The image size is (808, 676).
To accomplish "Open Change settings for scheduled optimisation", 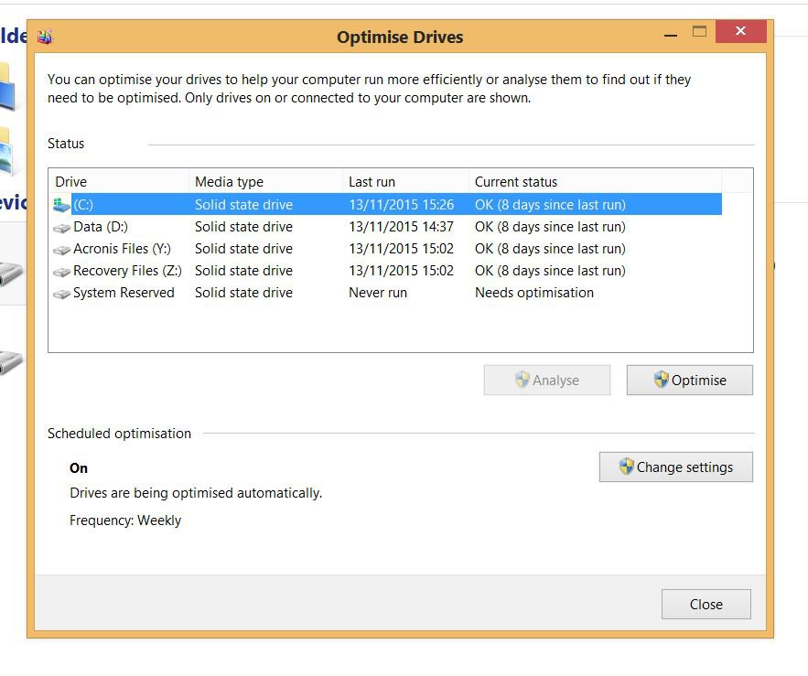I will tap(676, 467).
